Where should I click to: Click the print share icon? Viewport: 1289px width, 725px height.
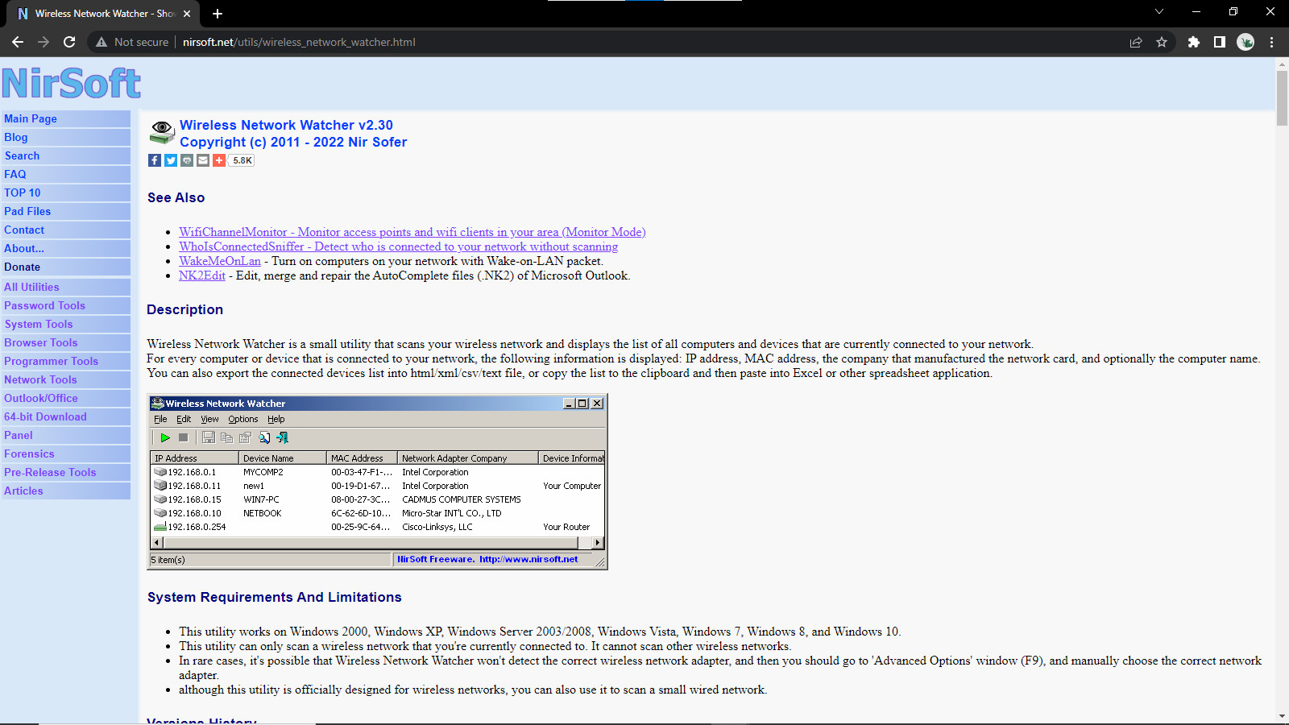[x=187, y=160]
